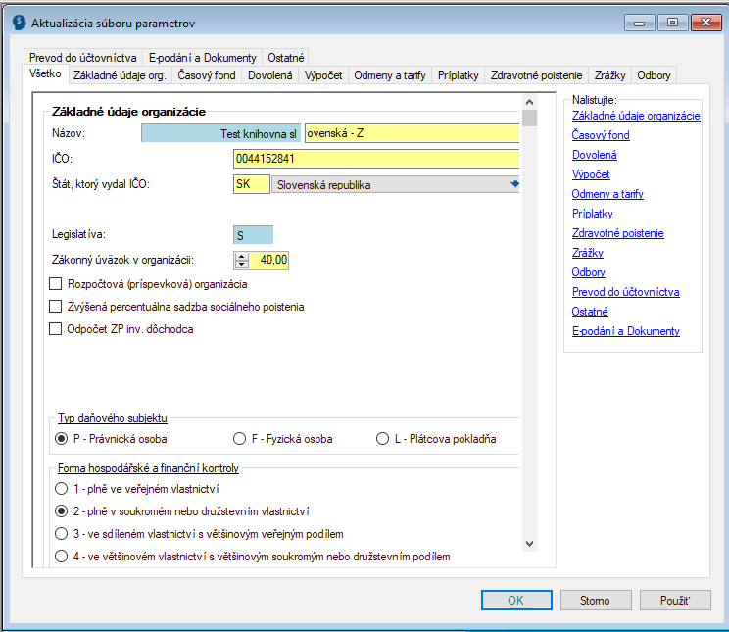Follow Odmeny a tarify link
This screenshot has width=729, height=632.
click(x=607, y=193)
